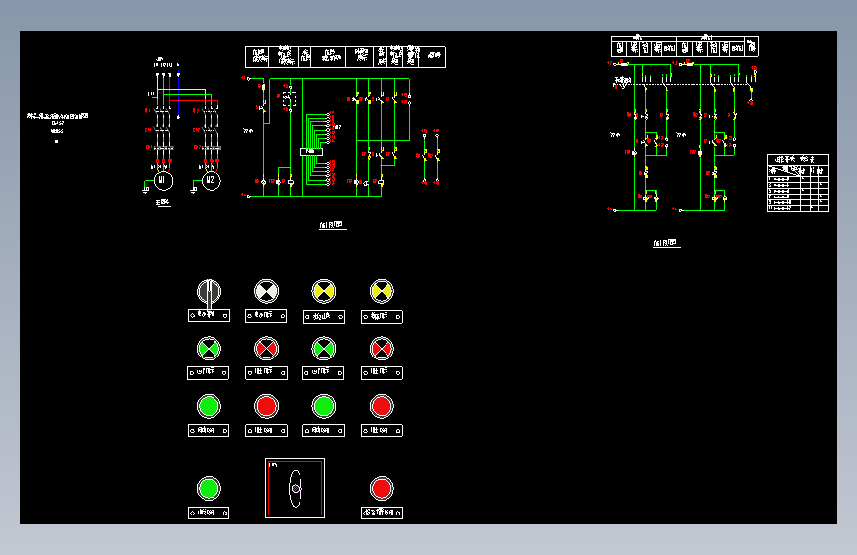Select the switch contact table at far right
The height and width of the screenshot is (555, 857).
[x=798, y=183]
